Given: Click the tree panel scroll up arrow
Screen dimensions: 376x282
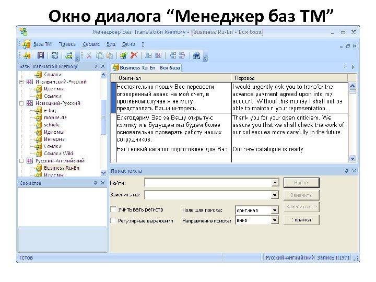Looking at the screenshot, I should point(103,75).
